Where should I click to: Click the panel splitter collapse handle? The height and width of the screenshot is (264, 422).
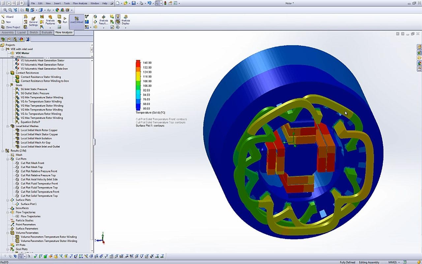tap(95, 142)
